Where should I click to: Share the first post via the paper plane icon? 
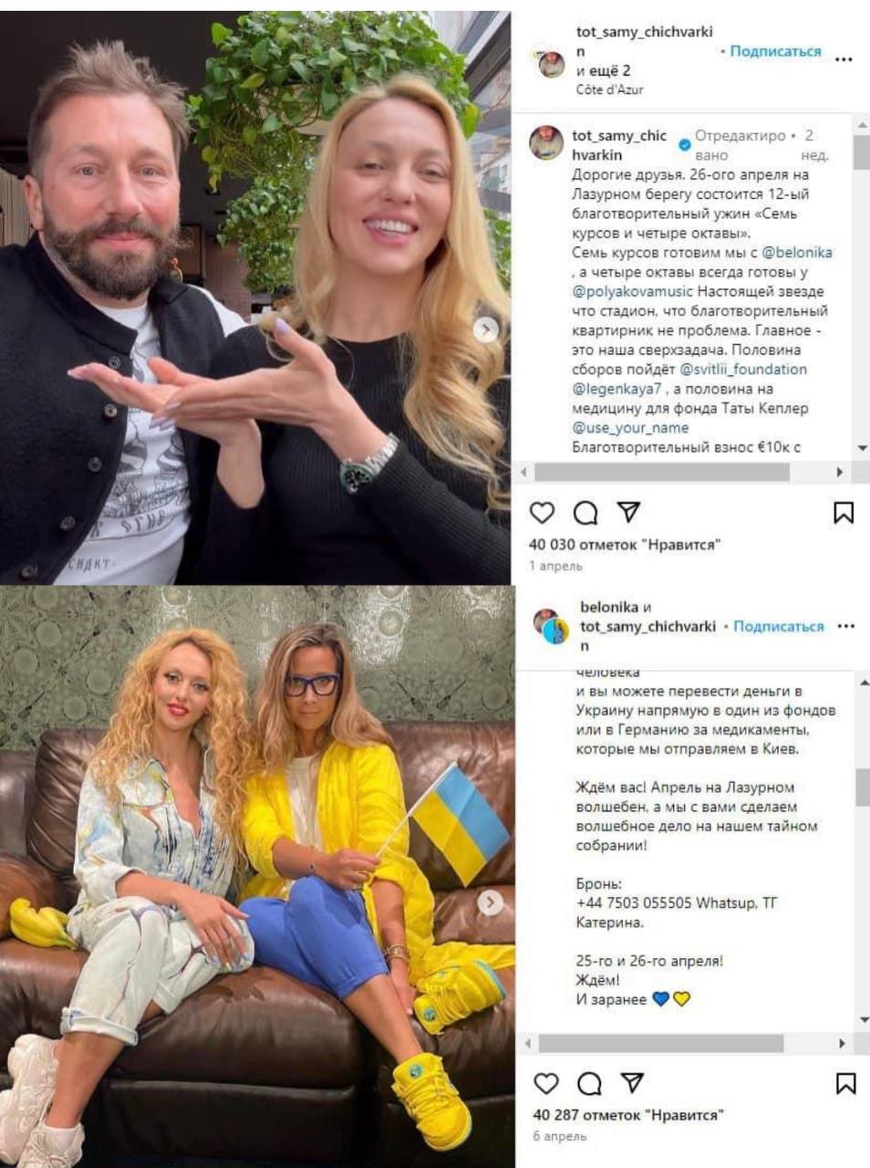[x=629, y=512]
